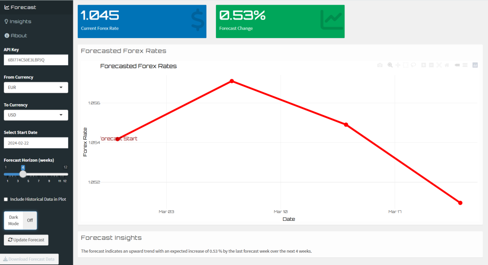Screen dimensions: 488x265
Task: Toggle the Dark Mode switch
Action: pyautogui.click(x=20, y=221)
